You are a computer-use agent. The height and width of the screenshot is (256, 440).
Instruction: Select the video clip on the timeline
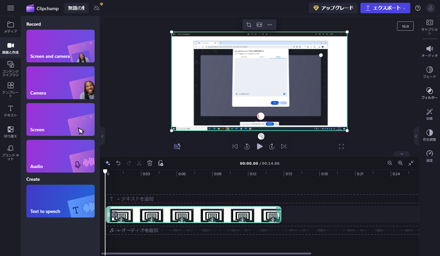tap(194, 215)
